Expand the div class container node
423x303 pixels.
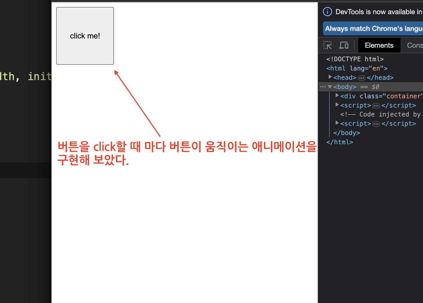[x=337, y=95]
